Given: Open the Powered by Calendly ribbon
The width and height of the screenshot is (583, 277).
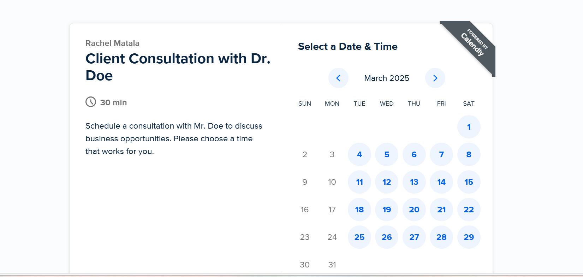Looking at the screenshot, I should tap(474, 43).
